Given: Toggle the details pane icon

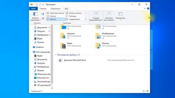Looking at the screenshot, I should (43, 18).
